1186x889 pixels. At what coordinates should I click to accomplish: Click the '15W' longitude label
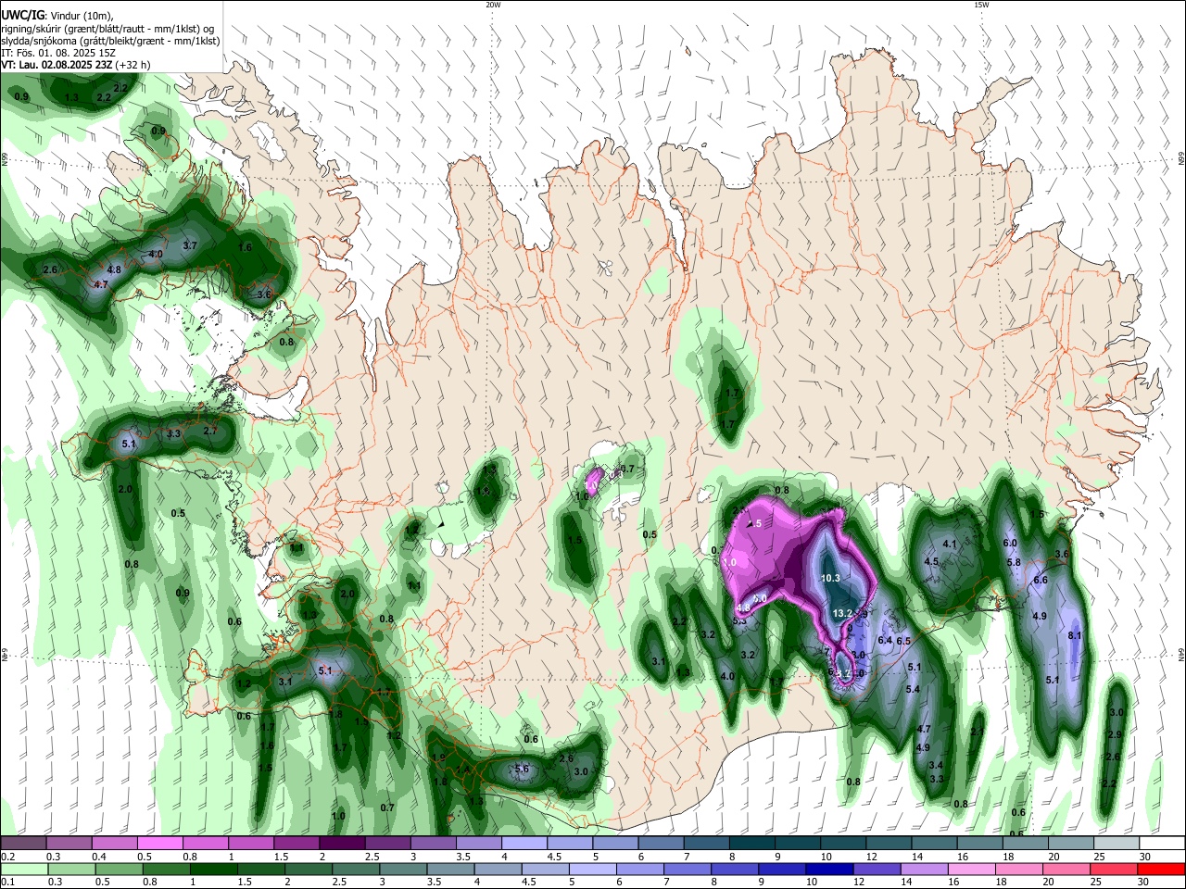pos(981,5)
